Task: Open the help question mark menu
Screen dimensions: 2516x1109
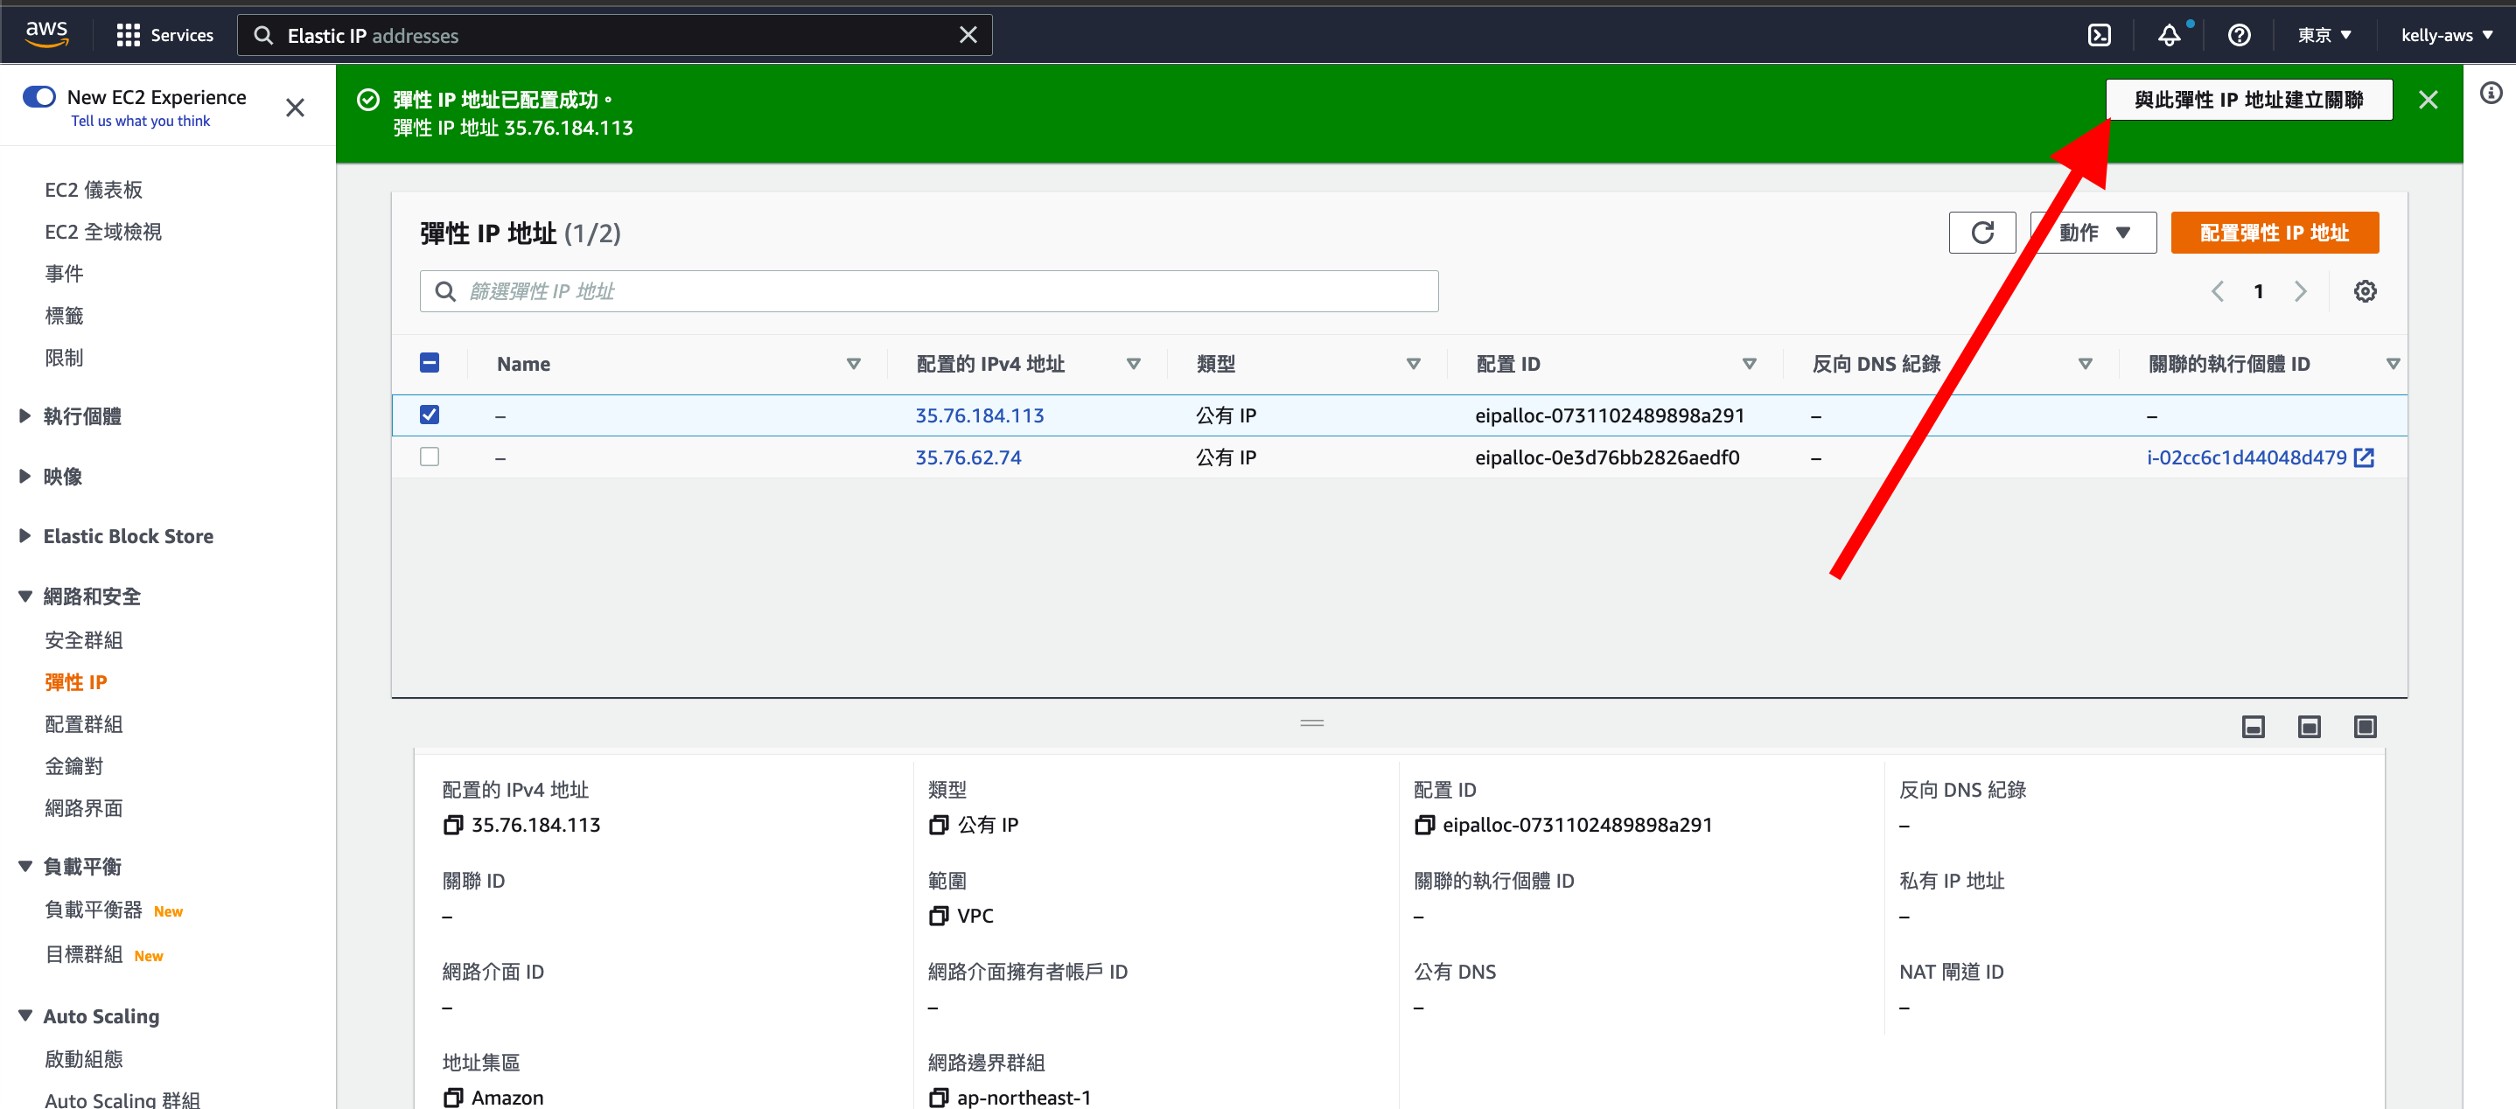Action: point(2239,35)
